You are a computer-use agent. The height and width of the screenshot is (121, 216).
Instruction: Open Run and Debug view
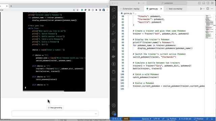pos(114,33)
